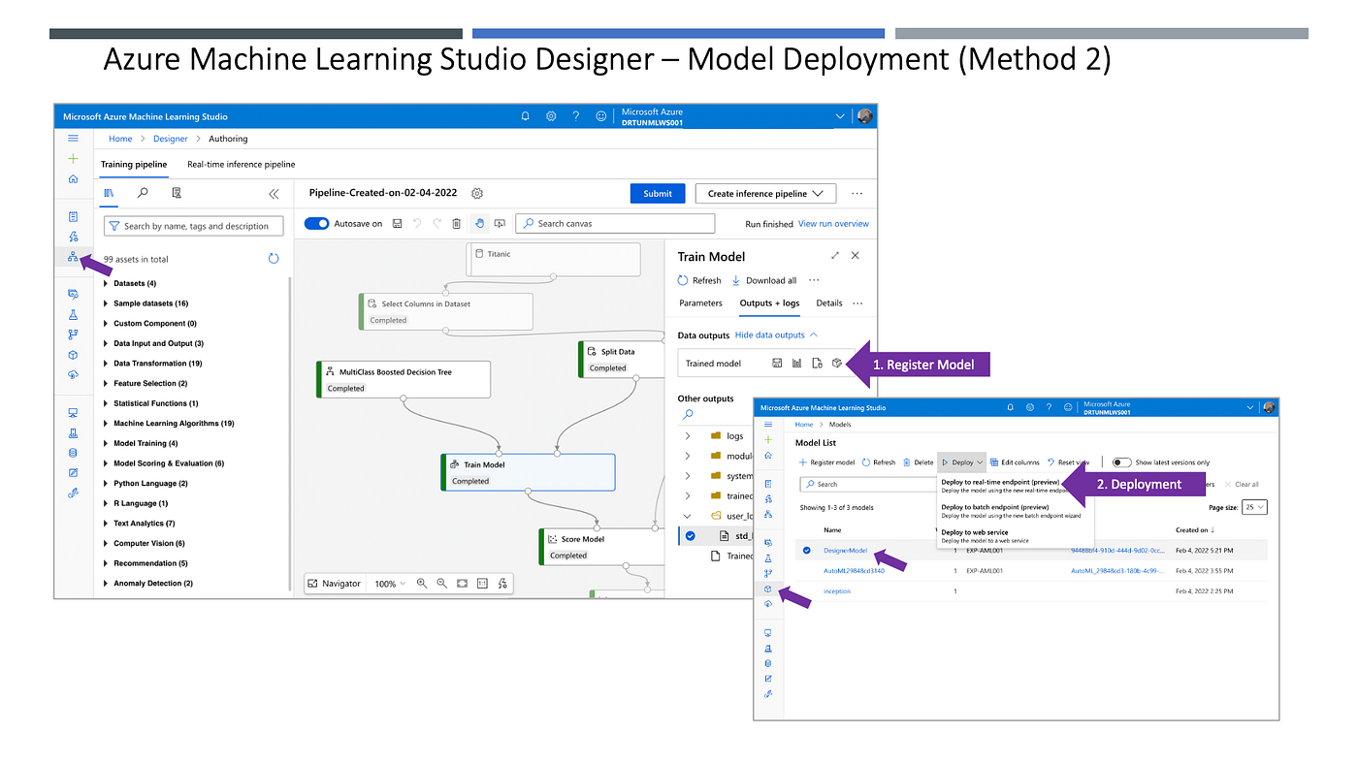The width and height of the screenshot is (1358, 764).
Task: Expand Datasets (4) category
Action: tap(106, 283)
